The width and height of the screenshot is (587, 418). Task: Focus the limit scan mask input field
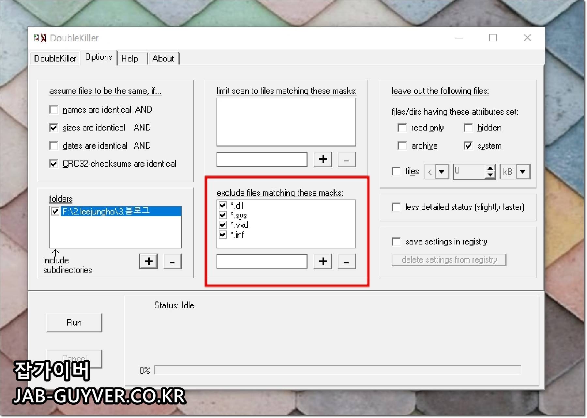tap(262, 160)
